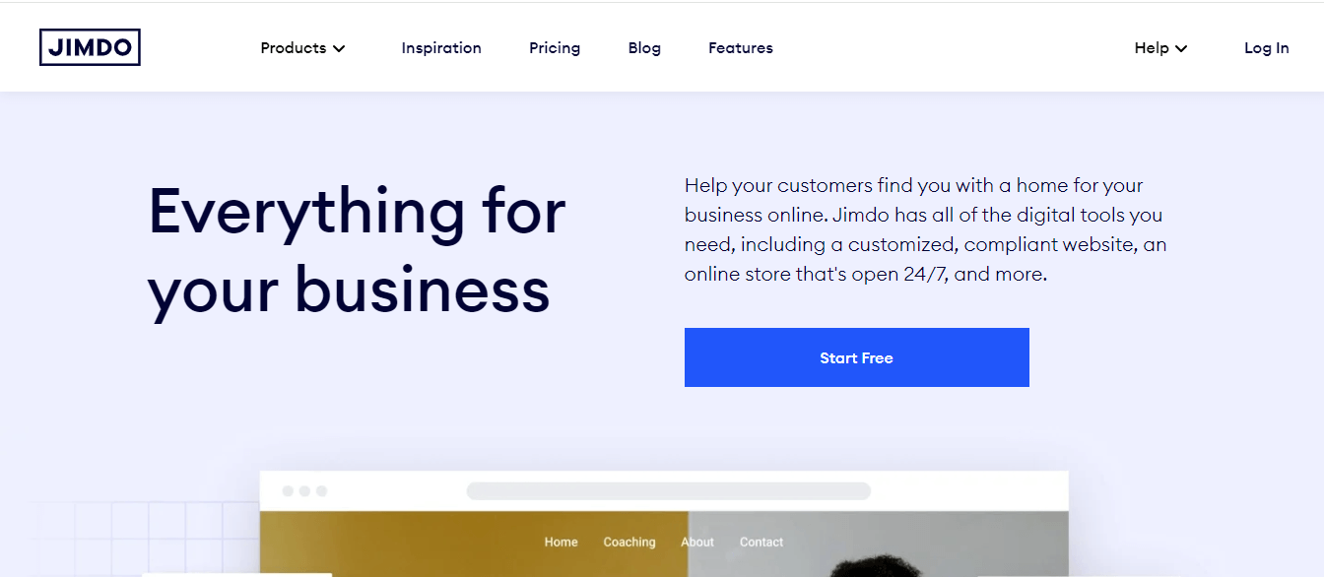Select Inspiration in the top navigation
The width and height of the screenshot is (1324, 577).
click(x=441, y=47)
